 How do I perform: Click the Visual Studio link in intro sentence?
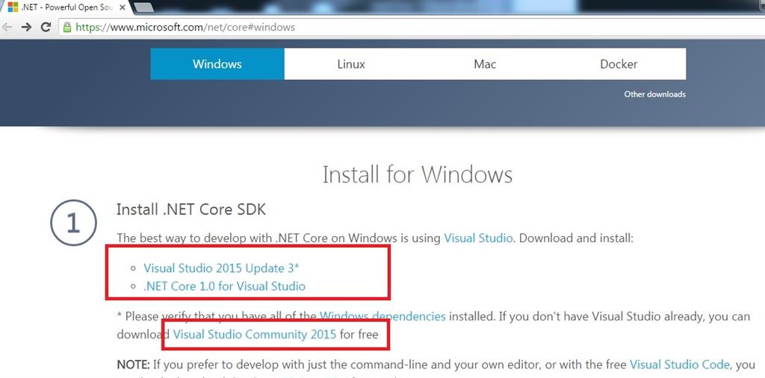pyautogui.click(x=478, y=238)
